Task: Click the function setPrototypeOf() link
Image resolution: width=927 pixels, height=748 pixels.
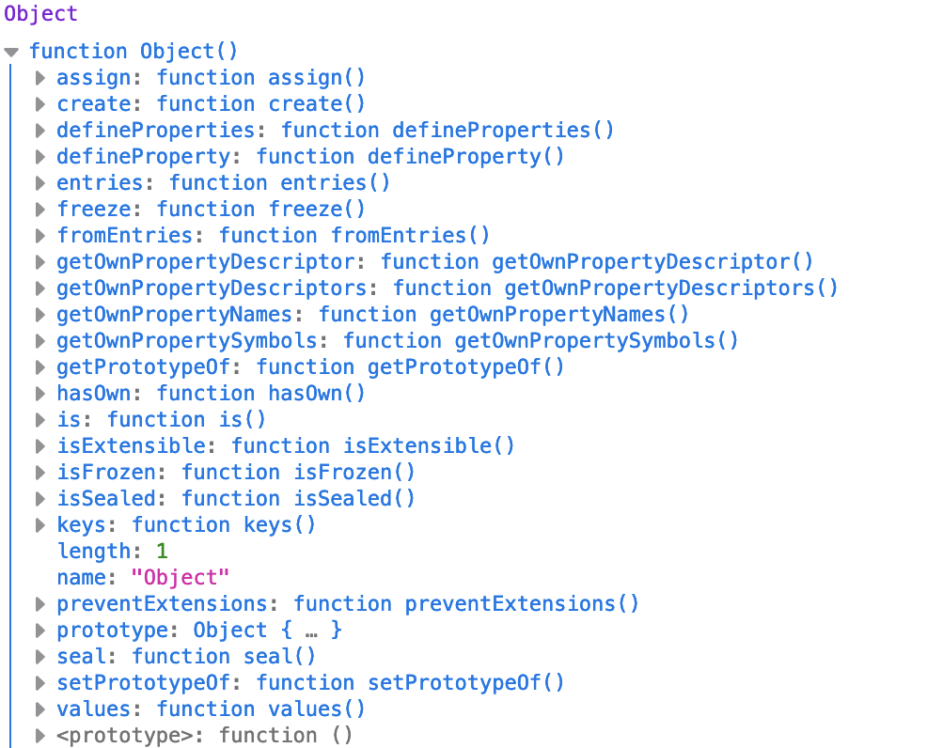Action: [410, 683]
